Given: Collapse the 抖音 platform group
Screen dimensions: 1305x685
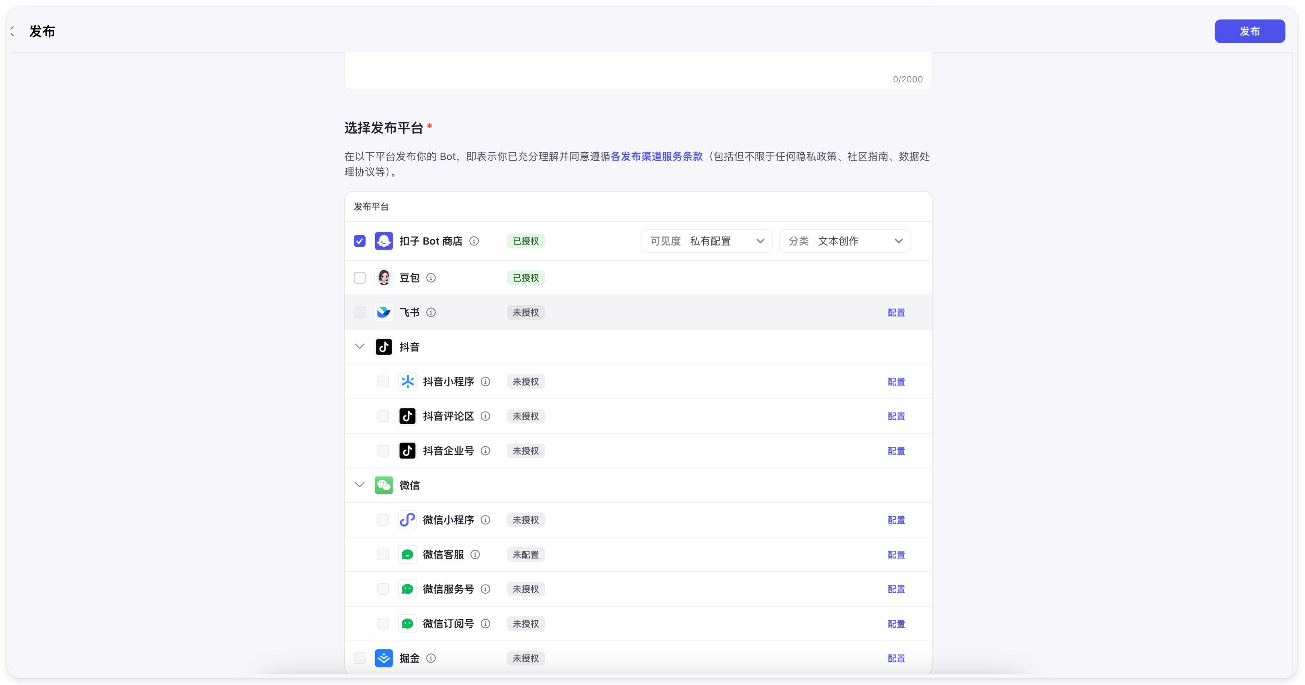Looking at the screenshot, I should coord(360,347).
